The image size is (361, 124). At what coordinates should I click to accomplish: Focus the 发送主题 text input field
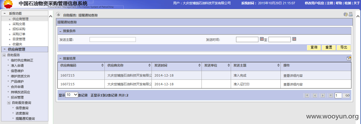coord(113,39)
